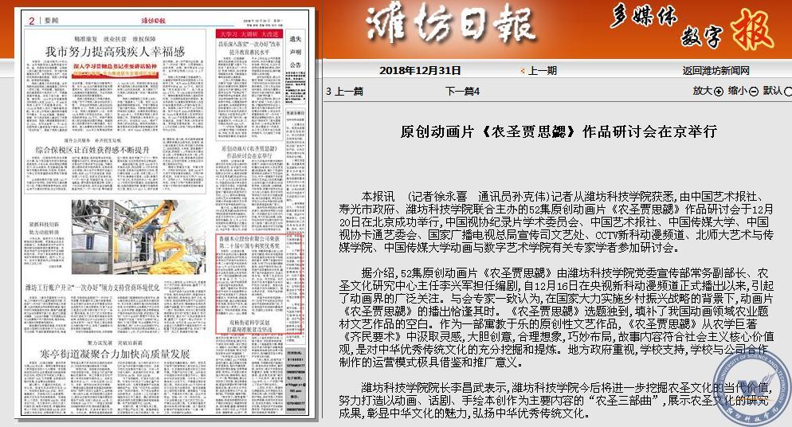The image size is (792, 427).
Task: Open thumbnail article 我市努力提高残疾人幸福感
Action: (x=116, y=51)
